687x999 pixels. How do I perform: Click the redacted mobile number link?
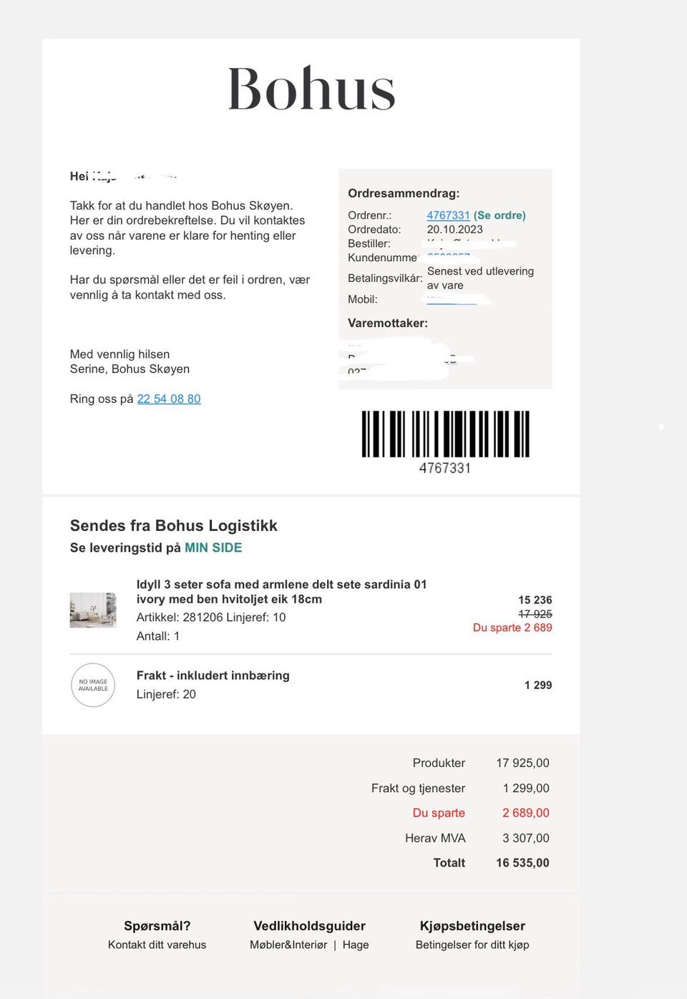pyautogui.click(x=452, y=300)
